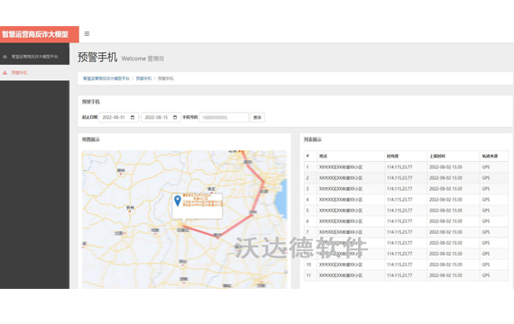
Task: Select row 10 location cell
Action: 351,265
